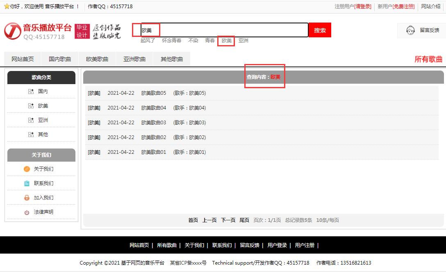Click the red 所有歌曲 link

[428, 59]
